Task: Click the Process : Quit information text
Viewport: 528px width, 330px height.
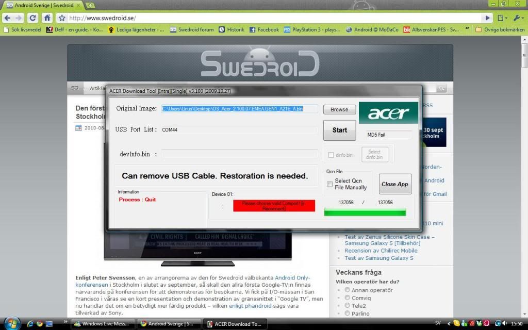Action: (x=137, y=200)
